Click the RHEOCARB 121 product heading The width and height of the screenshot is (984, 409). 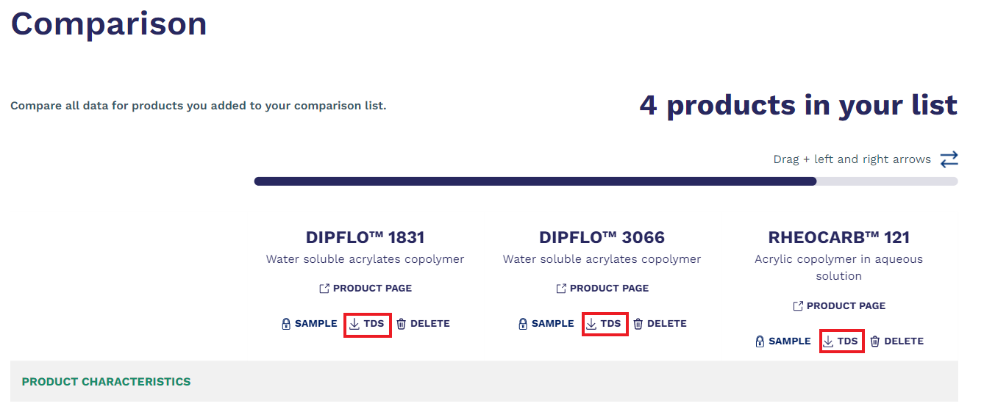(x=838, y=238)
